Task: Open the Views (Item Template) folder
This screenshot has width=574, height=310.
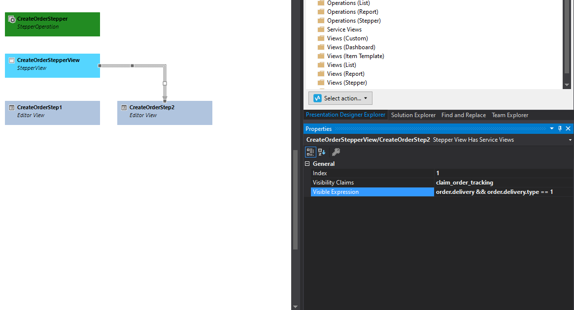Action: click(x=355, y=56)
